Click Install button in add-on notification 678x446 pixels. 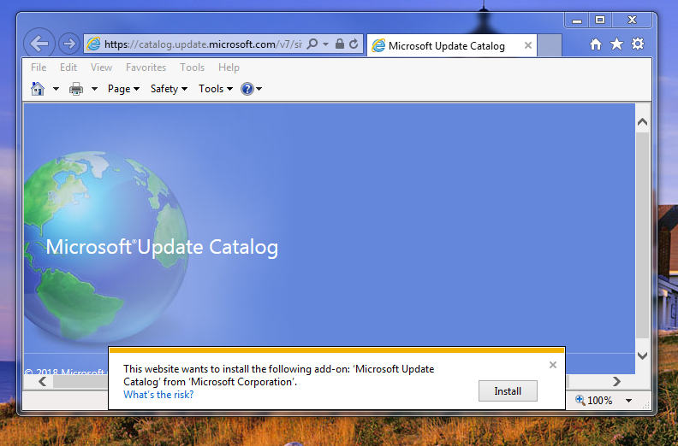[x=508, y=391]
